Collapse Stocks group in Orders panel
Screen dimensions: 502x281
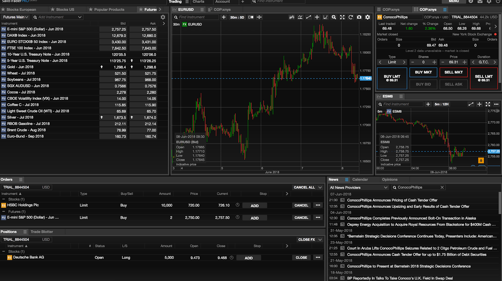(3, 199)
